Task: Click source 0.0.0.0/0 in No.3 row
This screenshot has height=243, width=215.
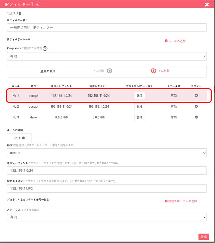Action: coord(62,117)
